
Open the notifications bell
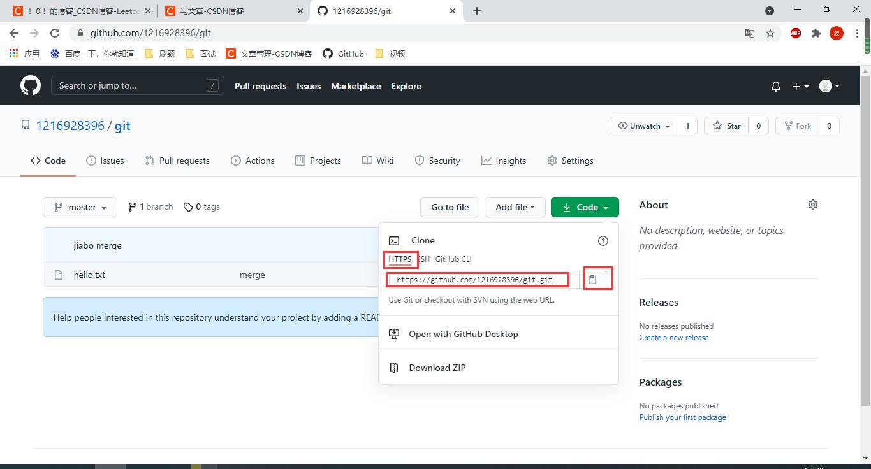[x=776, y=86]
